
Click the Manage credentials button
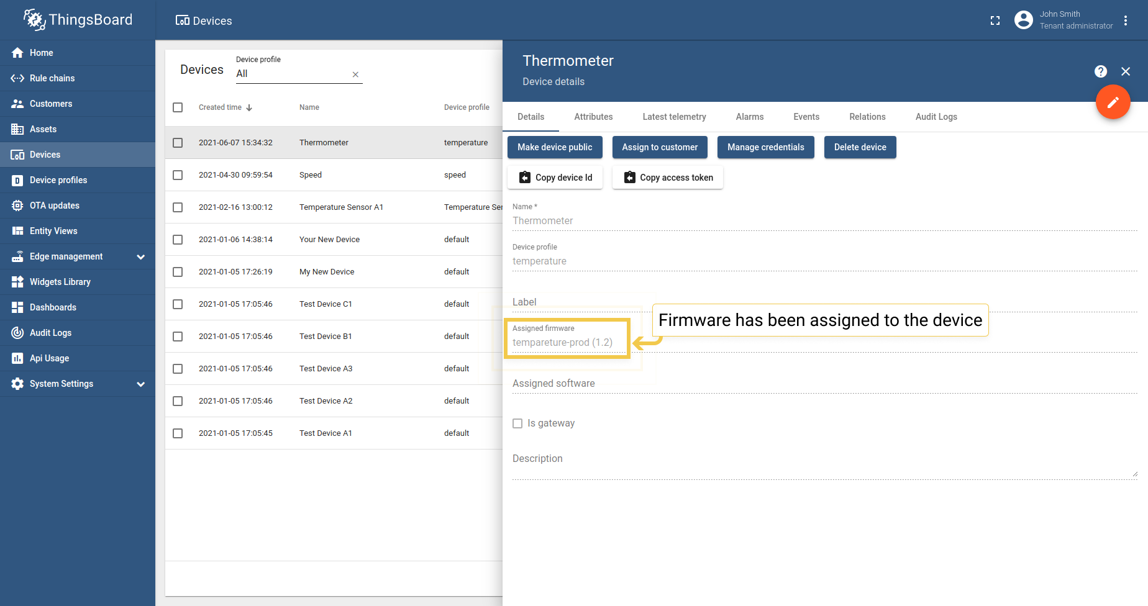pos(765,147)
